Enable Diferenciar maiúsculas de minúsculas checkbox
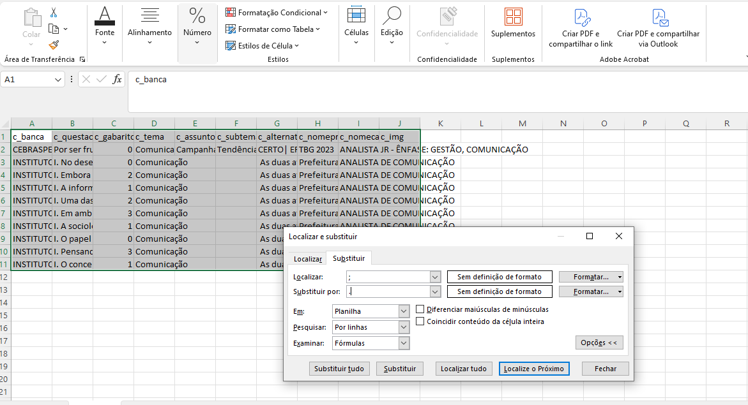 point(420,309)
